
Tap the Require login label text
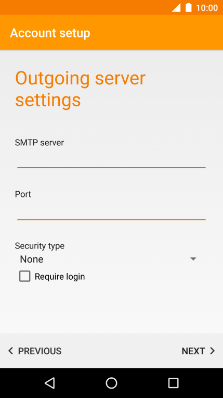pos(60,277)
